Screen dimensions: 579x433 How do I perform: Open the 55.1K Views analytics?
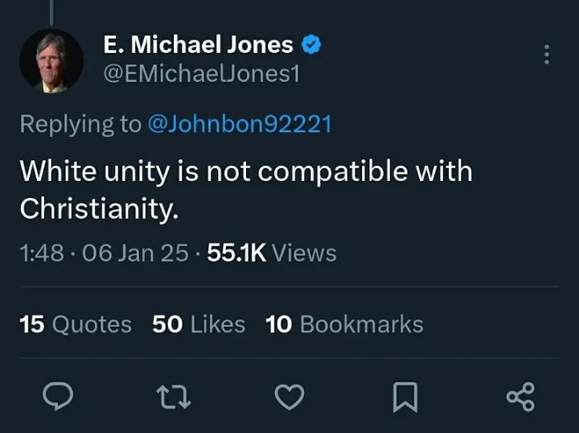tap(272, 253)
